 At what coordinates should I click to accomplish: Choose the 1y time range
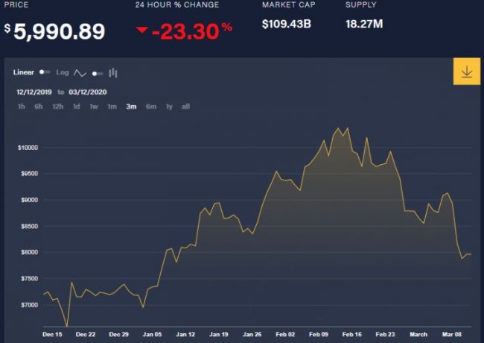pos(169,107)
